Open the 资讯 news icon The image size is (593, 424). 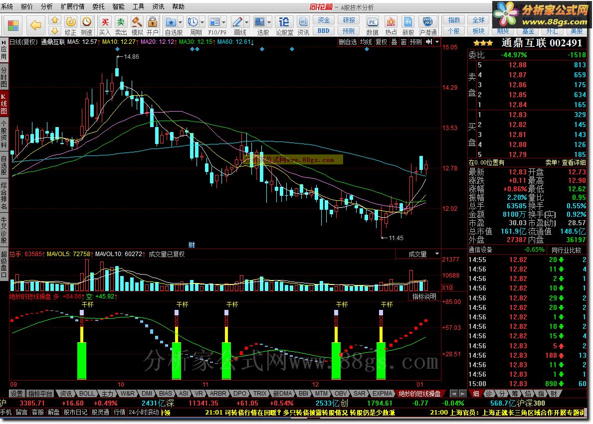[303, 26]
